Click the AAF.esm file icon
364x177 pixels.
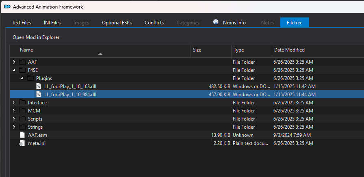point(22,135)
